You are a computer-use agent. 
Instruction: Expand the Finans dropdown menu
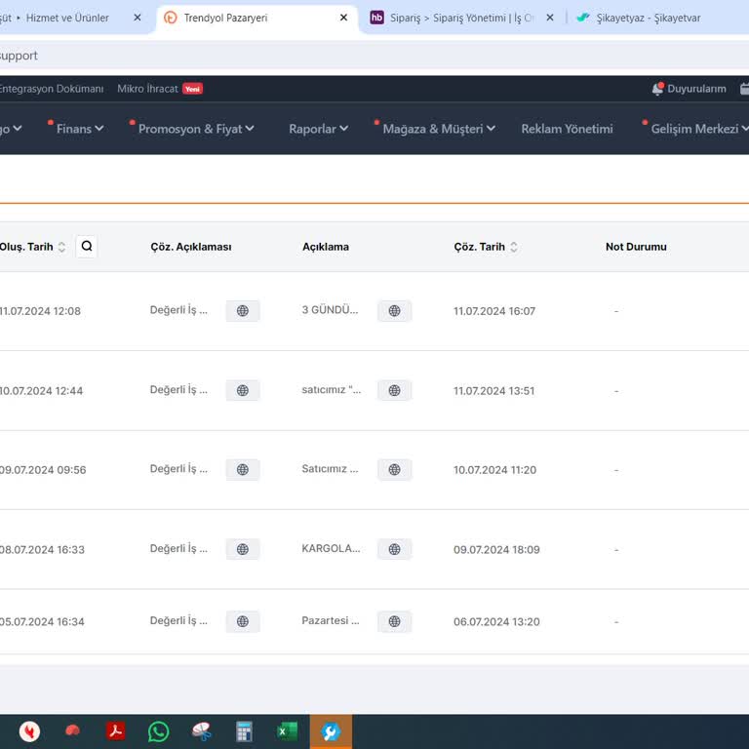(x=79, y=129)
